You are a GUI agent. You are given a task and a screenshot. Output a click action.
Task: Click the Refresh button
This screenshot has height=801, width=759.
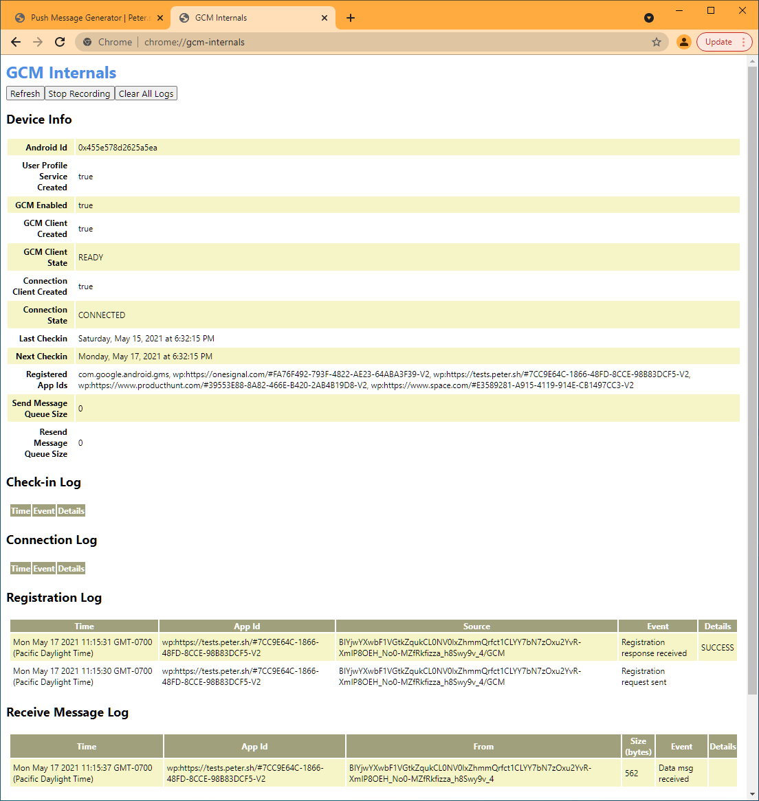[25, 93]
